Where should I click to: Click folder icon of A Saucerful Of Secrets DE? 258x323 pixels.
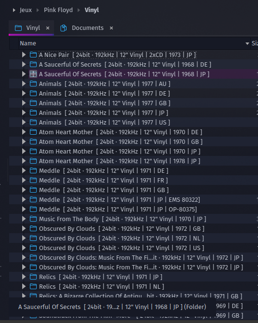(x=33, y=65)
